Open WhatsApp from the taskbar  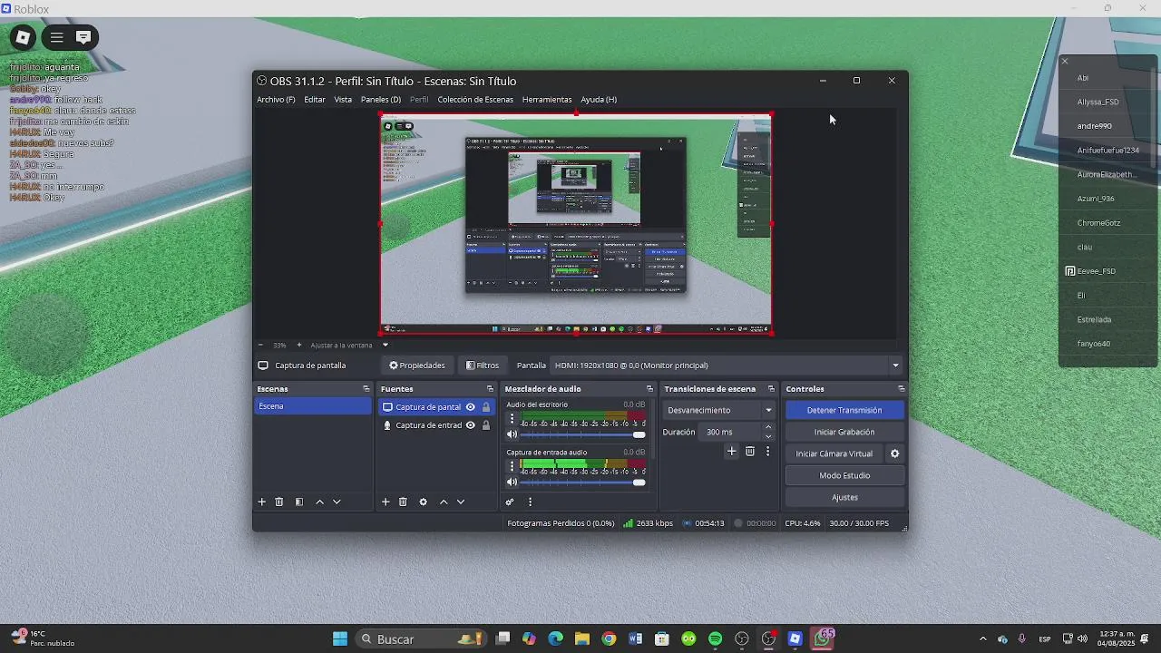pos(824,639)
